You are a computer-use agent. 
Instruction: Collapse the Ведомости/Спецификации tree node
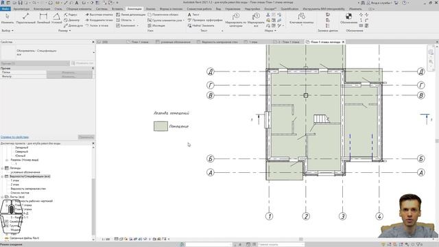(x=2, y=176)
